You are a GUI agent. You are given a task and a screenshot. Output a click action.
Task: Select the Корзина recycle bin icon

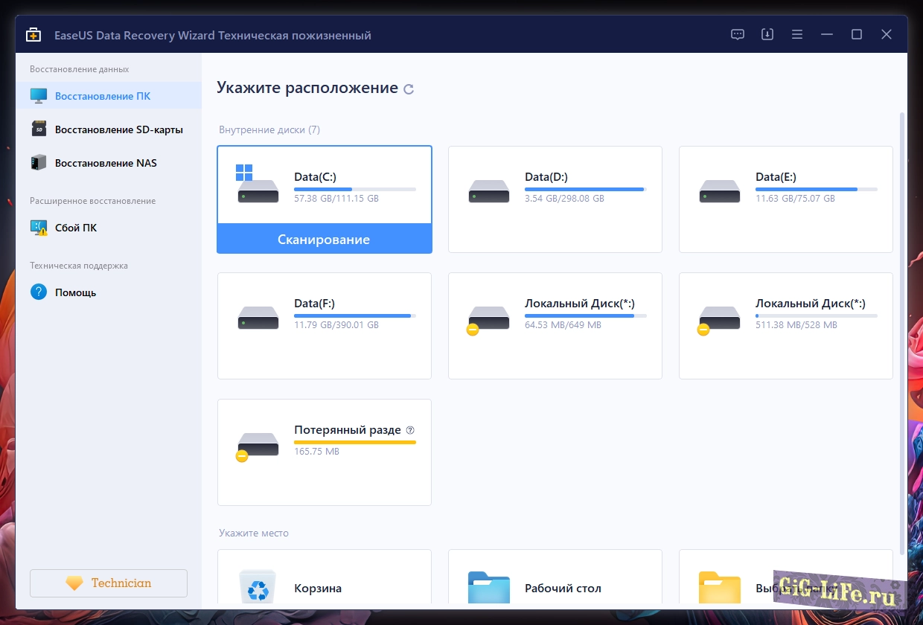(258, 587)
